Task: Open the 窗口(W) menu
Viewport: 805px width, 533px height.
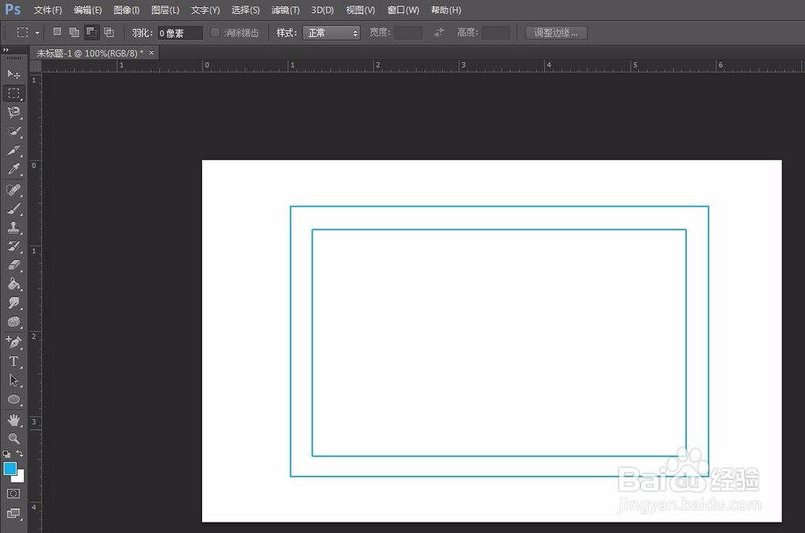Action: tap(403, 10)
